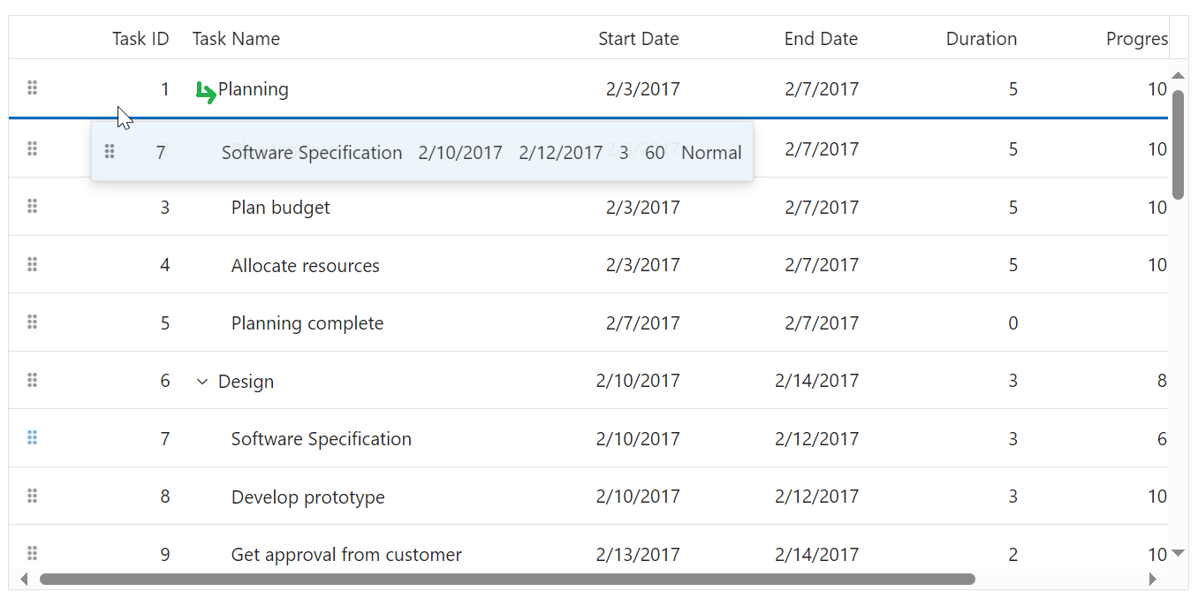1198x599 pixels.
Task: Click drag handle for Develop prototype row
Action: click(x=33, y=496)
